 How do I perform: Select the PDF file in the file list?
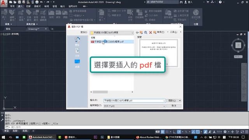(x=112, y=42)
